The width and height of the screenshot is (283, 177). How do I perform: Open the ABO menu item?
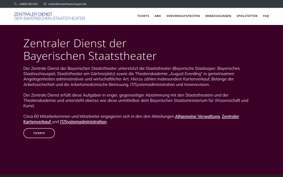[x=158, y=16]
